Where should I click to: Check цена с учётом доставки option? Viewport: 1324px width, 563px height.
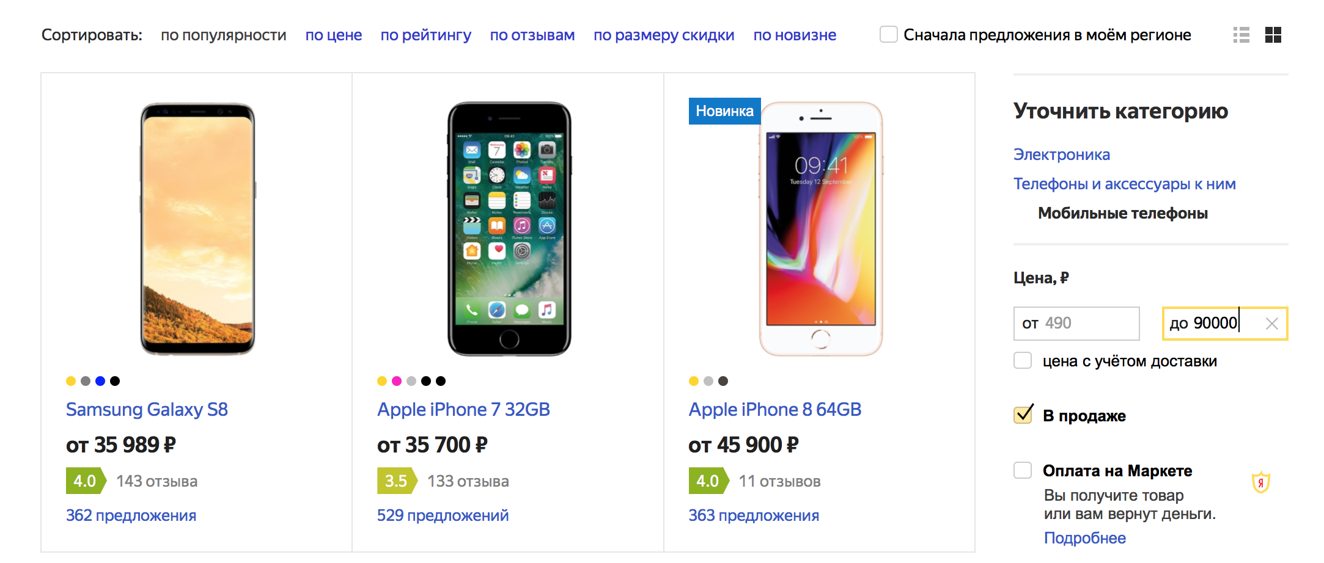tap(1022, 360)
